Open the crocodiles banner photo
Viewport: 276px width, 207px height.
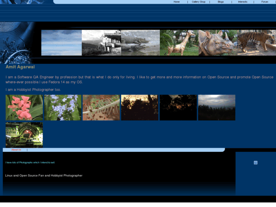point(140,43)
